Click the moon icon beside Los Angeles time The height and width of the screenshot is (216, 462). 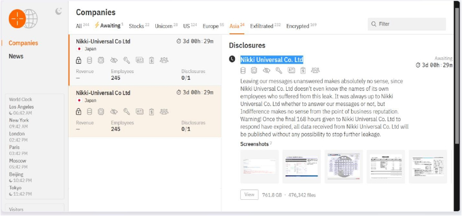[11, 113]
